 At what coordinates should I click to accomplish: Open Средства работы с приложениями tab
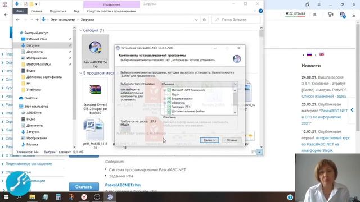coord(111,11)
